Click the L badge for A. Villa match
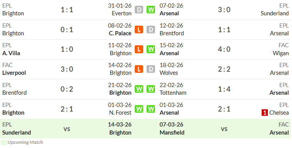 click(139, 49)
